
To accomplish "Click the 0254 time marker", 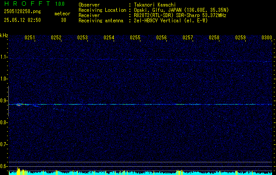I will coord(109,38).
